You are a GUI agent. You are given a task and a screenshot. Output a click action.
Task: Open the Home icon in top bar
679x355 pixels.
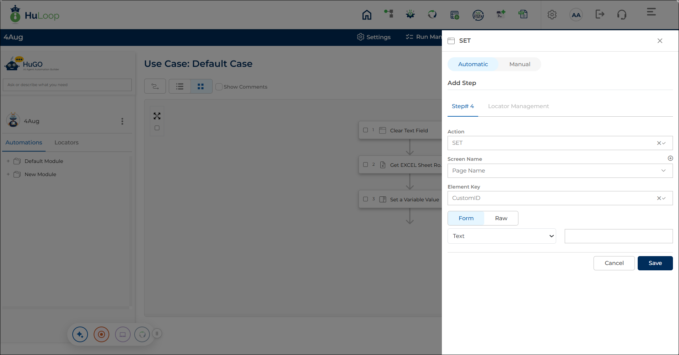coord(367,15)
